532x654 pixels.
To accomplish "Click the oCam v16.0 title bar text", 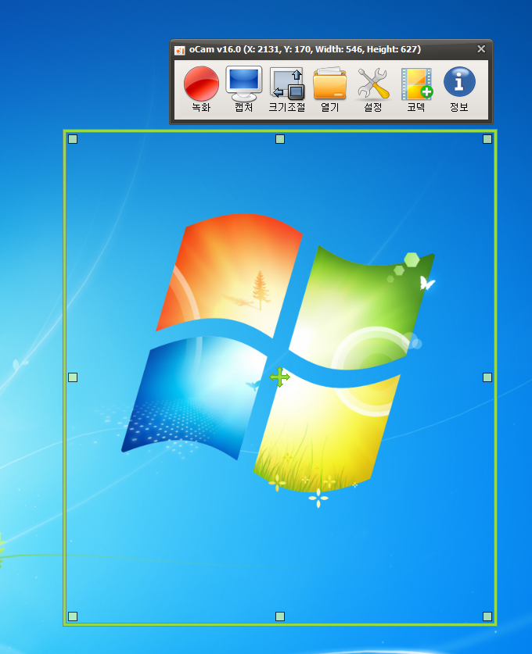I will click(305, 49).
